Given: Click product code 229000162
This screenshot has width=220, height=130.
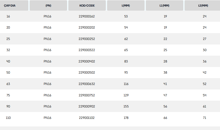Looking at the screenshot, I should (87, 16).
